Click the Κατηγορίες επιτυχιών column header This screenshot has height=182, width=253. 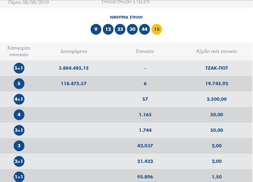[19, 51]
